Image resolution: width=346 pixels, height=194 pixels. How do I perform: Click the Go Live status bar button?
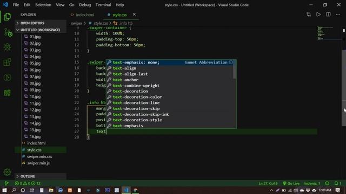pos(291,183)
